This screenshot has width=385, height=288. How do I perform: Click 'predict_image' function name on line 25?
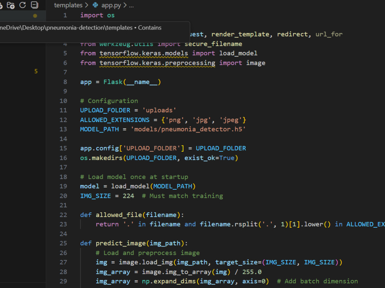[121, 243]
